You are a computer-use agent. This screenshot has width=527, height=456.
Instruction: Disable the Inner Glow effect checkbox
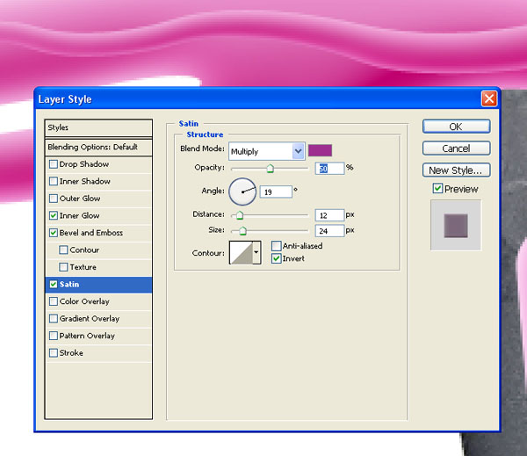[x=54, y=215]
